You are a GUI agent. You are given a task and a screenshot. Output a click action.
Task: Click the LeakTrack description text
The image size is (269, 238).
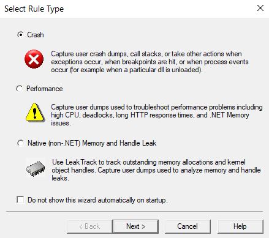(x=156, y=170)
